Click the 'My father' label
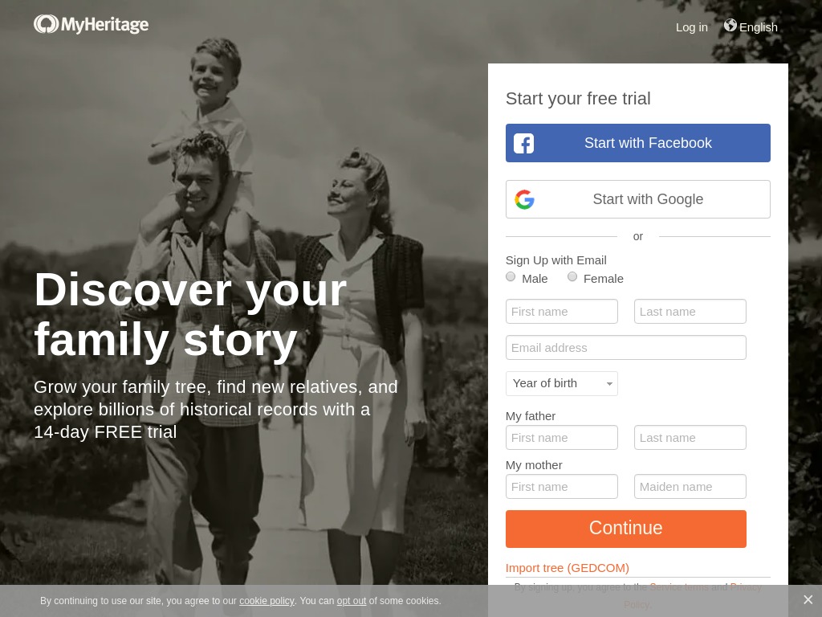The height and width of the screenshot is (617, 822). pos(531,416)
